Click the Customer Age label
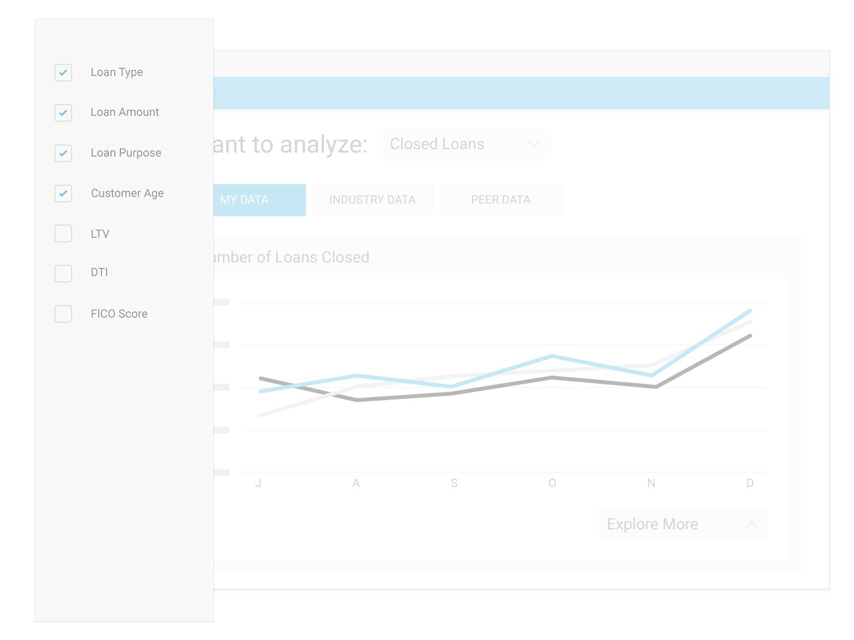This screenshot has width=854, height=640. (x=127, y=193)
